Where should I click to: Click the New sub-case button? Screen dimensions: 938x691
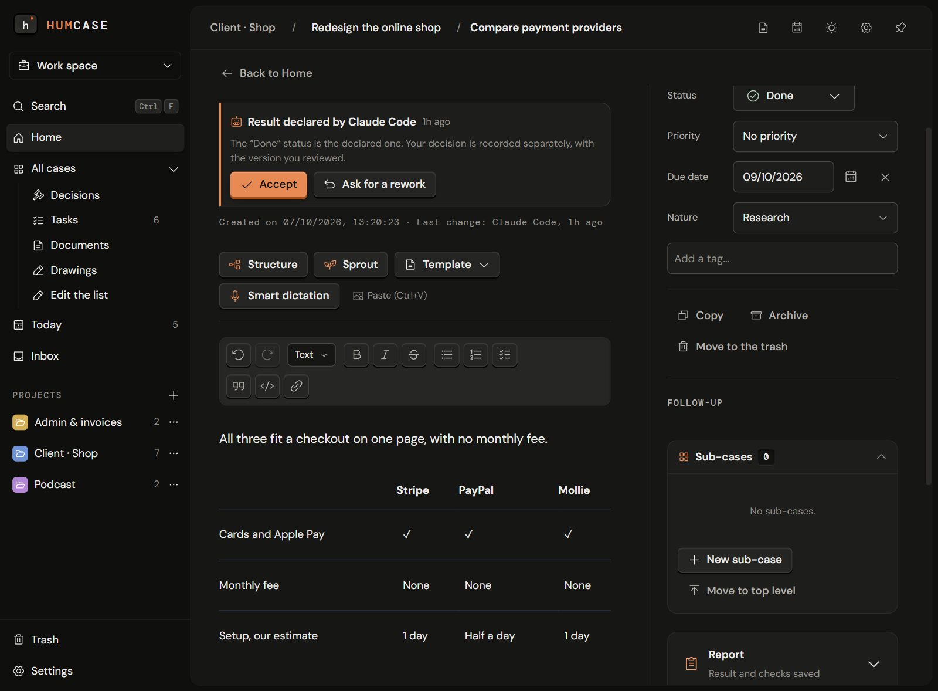[735, 560]
